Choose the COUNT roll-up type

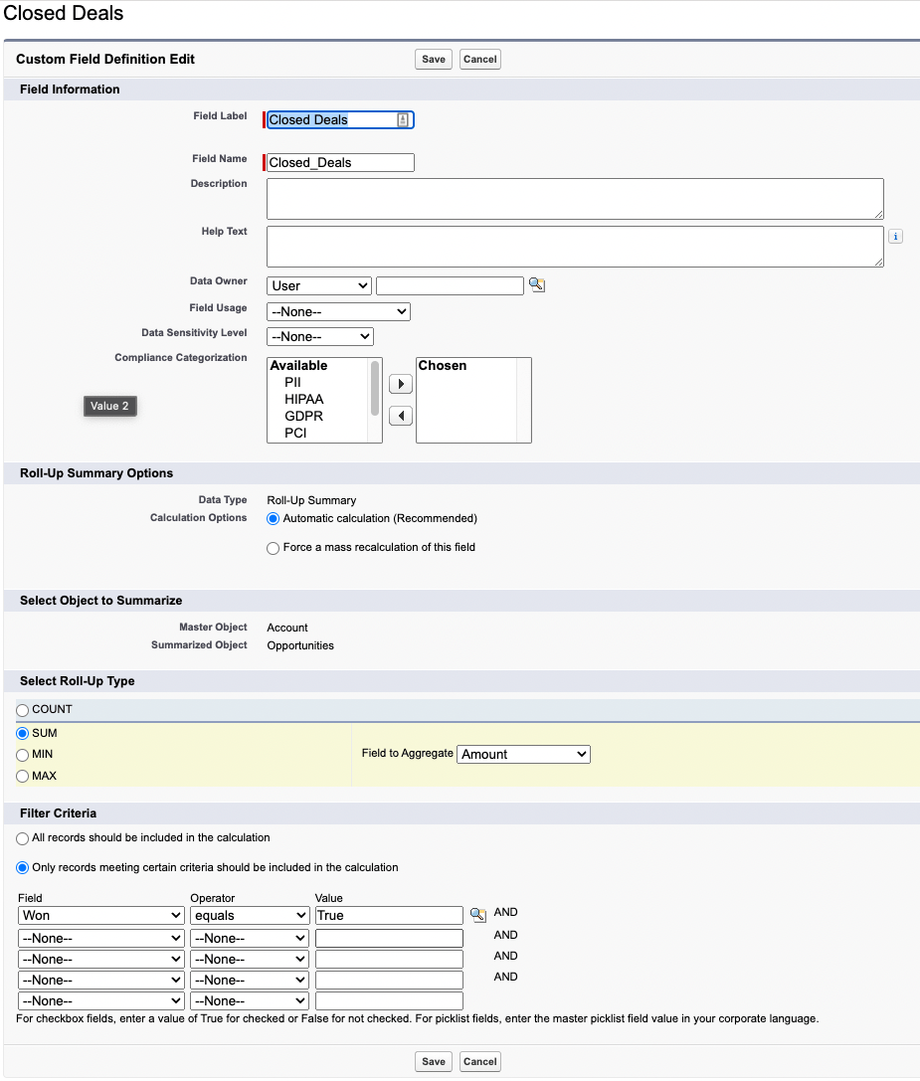tap(21, 710)
